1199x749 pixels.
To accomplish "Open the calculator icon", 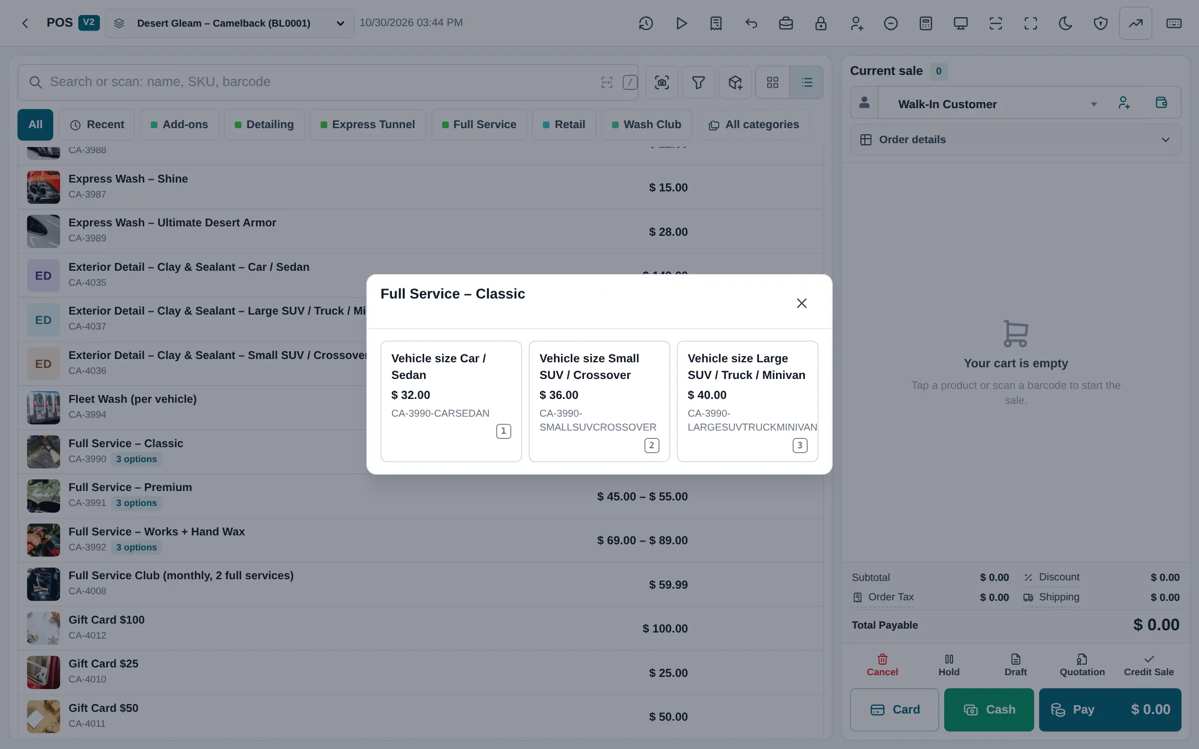I will point(926,23).
